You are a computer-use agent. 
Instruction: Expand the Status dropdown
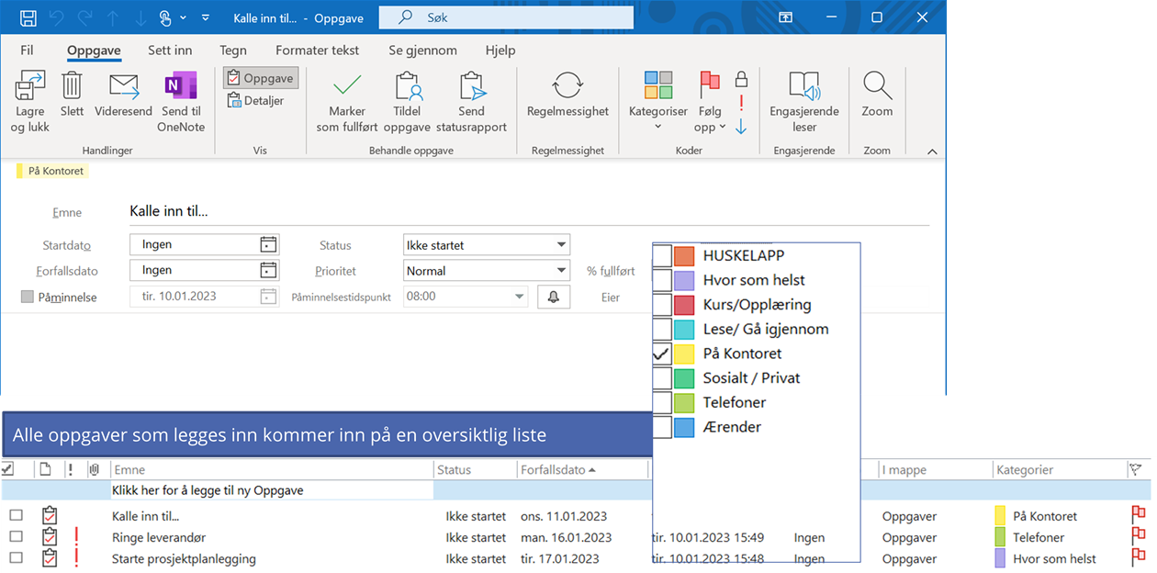(x=561, y=245)
